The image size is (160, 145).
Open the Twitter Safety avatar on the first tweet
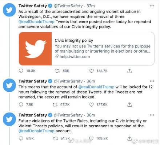point(9,10)
